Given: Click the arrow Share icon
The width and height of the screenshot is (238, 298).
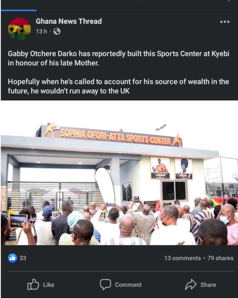Looking at the screenshot, I should click(x=191, y=284).
